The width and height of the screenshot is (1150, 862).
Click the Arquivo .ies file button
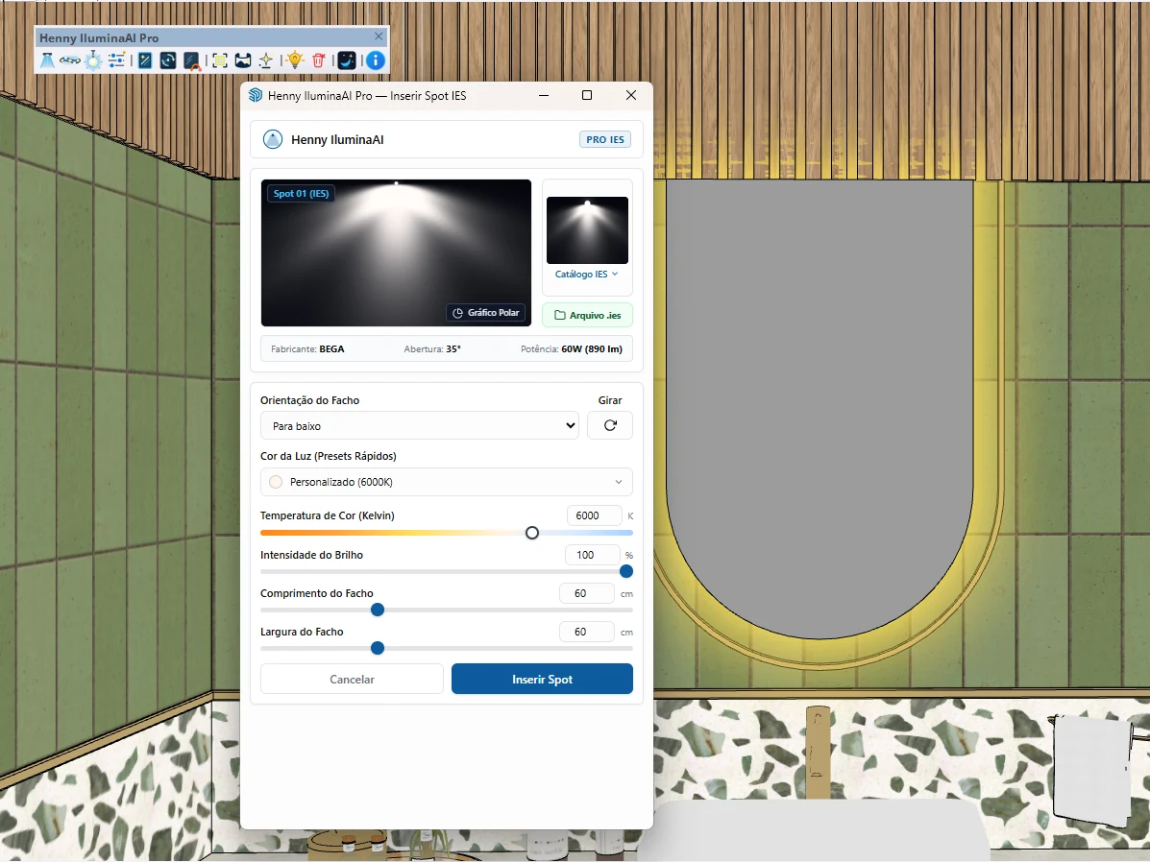(x=587, y=315)
